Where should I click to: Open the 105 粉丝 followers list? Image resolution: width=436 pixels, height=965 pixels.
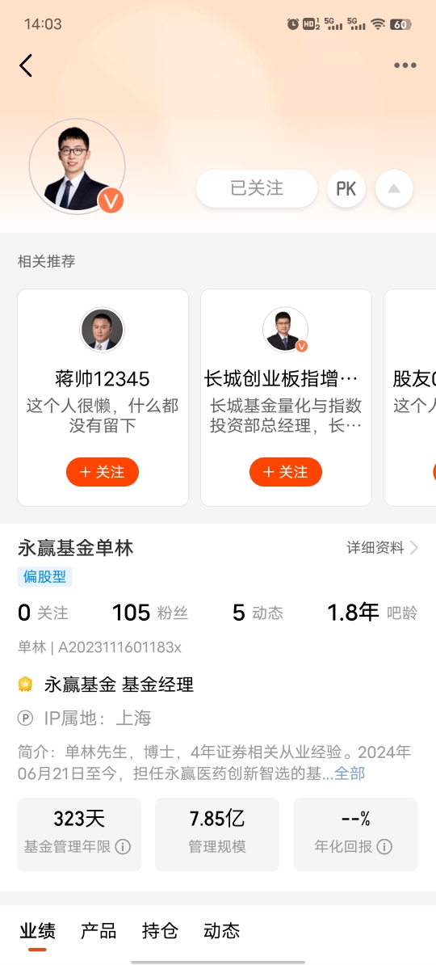click(x=149, y=613)
